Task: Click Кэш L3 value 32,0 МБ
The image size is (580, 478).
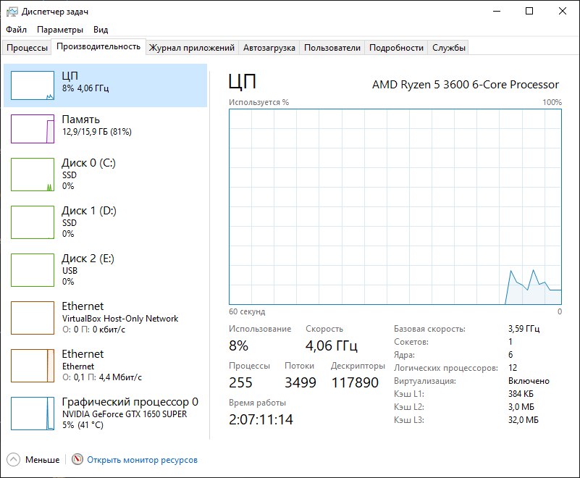Action: 524,420
